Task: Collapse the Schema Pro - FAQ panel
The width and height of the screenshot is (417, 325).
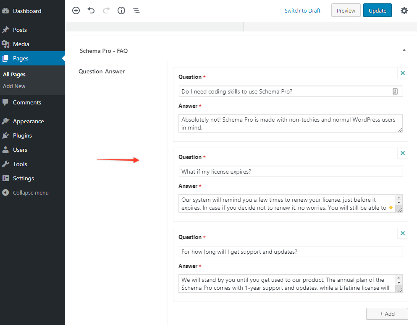Action: pyautogui.click(x=404, y=50)
